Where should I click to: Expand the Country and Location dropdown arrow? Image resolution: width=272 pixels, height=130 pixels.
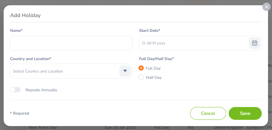click(125, 71)
